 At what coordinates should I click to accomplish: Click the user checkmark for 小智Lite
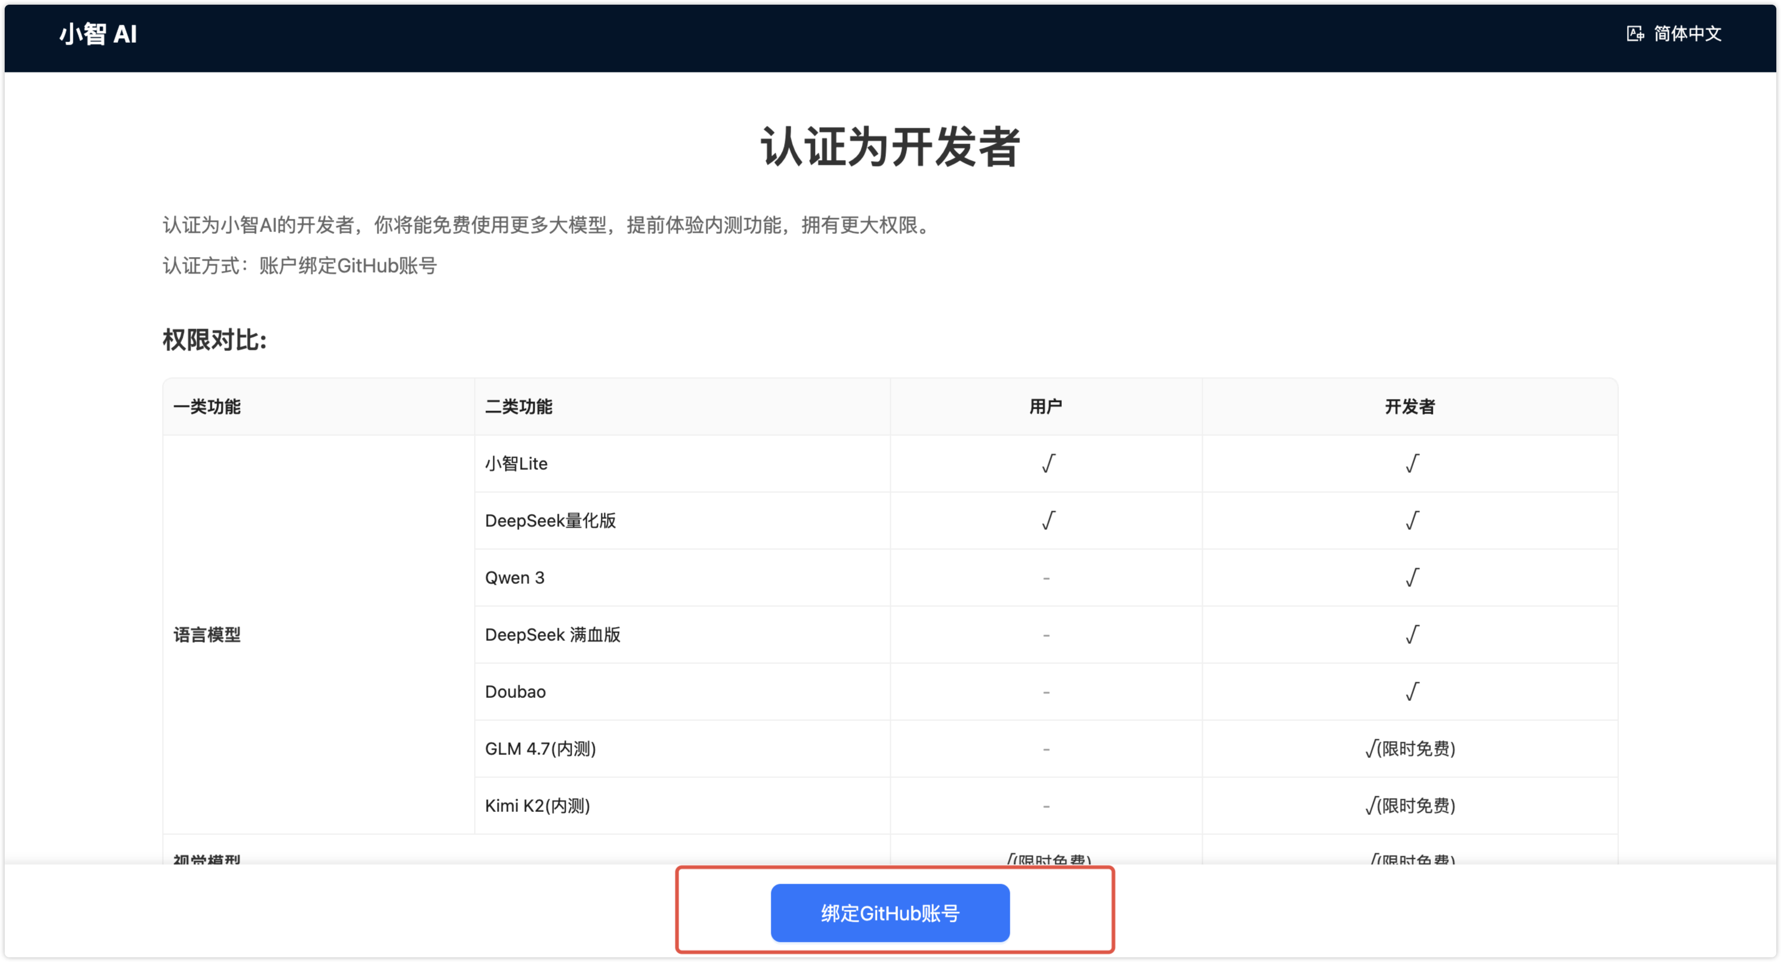1048,463
